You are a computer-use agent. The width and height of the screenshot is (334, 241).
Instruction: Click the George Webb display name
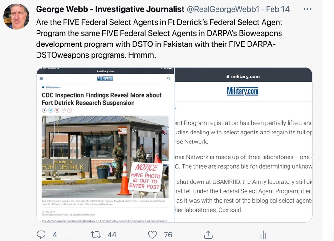pyautogui.click(x=110, y=9)
